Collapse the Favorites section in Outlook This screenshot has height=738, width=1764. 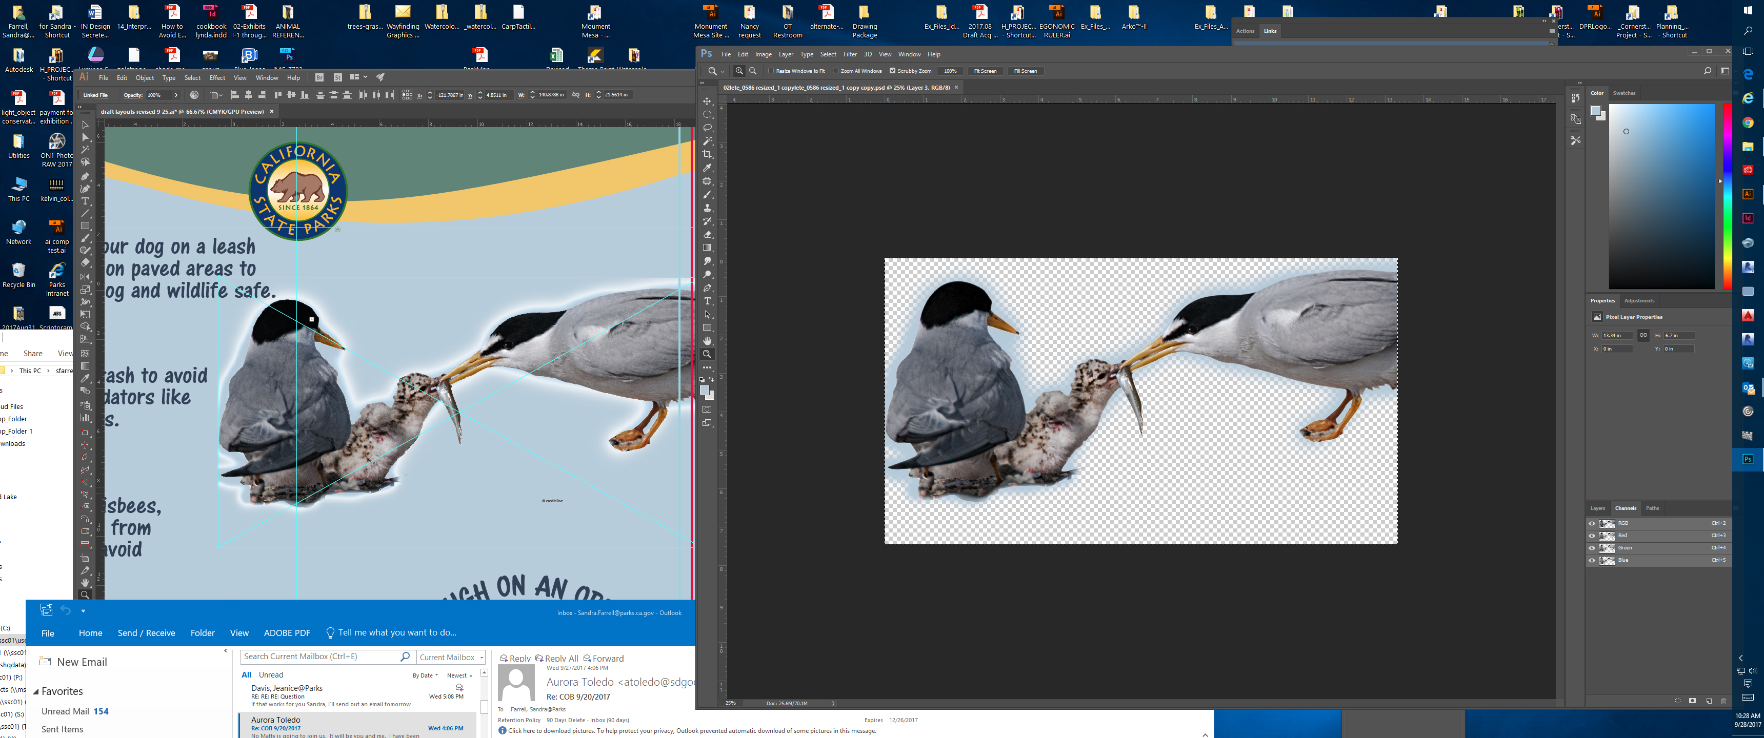(35, 692)
